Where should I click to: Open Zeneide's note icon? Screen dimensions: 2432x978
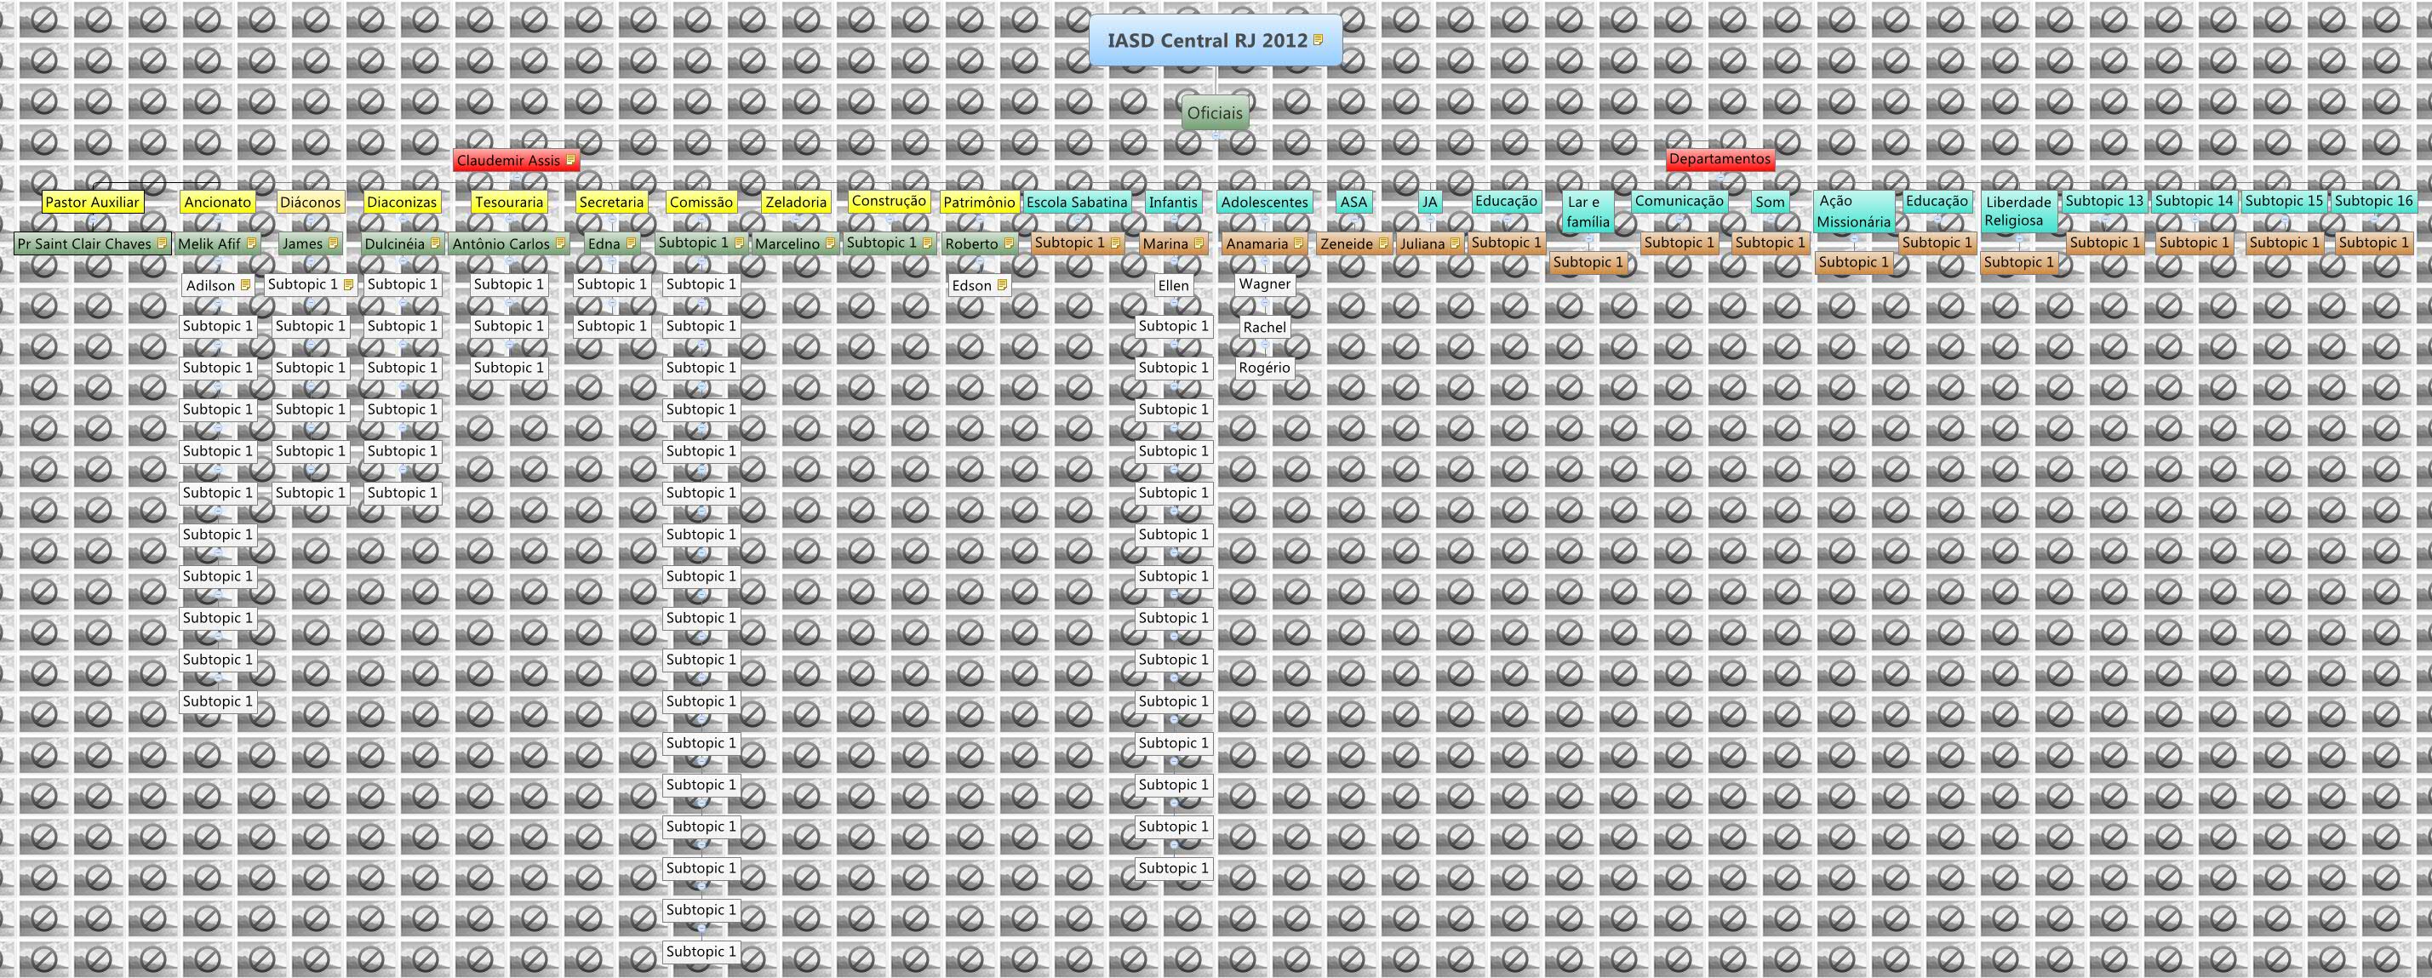[x=1383, y=243]
